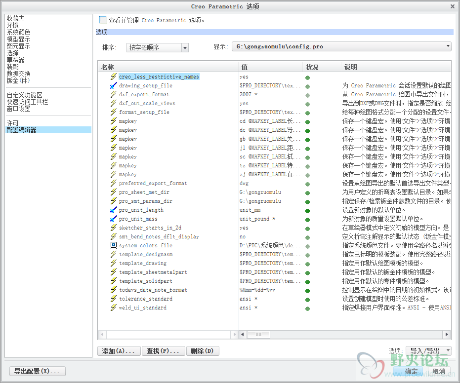Click wand icon beside drawing_setup_file
Screen dimensions: 460x383
[x=114, y=85]
